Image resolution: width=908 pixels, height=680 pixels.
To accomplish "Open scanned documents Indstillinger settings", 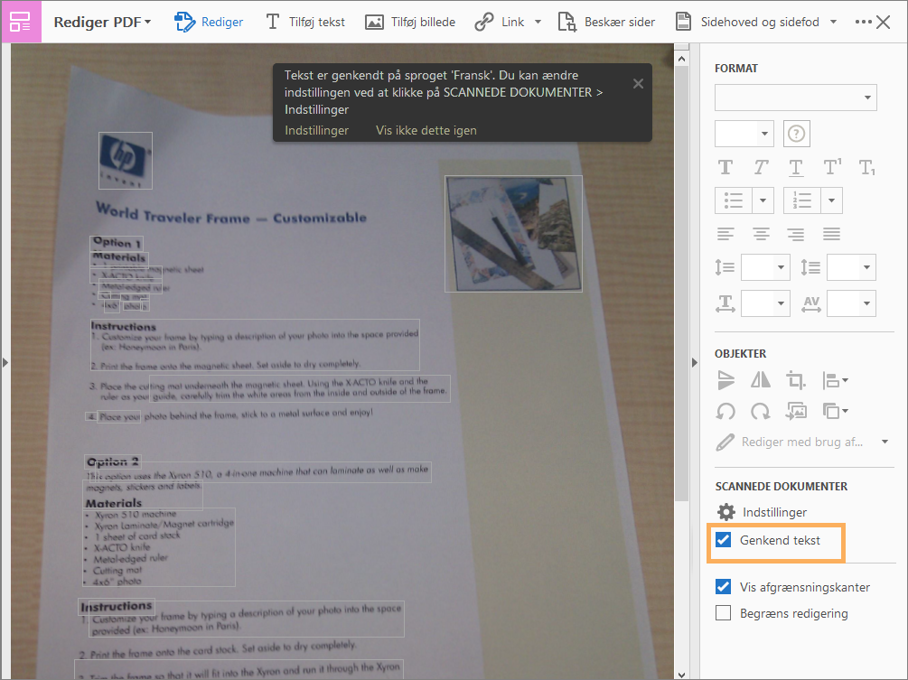I will click(762, 512).
